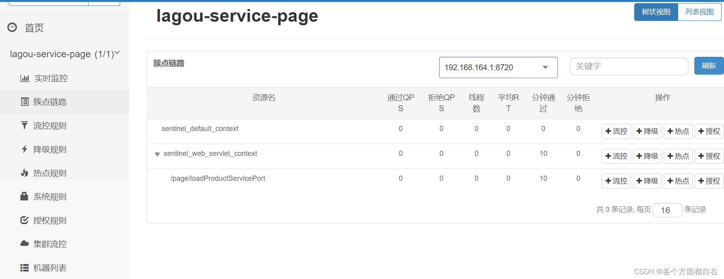Add 授权 rule for sentinel_default_context
This screenshot has width=724, height=279.
(x=709, y=131)
